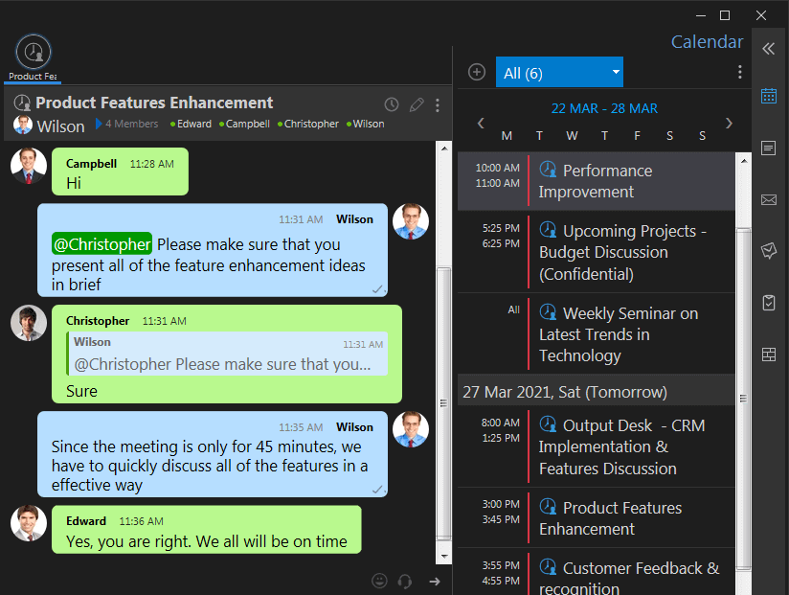Click the history clock icon in chat header
This screenshot has height=595, width=789.
pyautogui.click(x=392, y=104)
